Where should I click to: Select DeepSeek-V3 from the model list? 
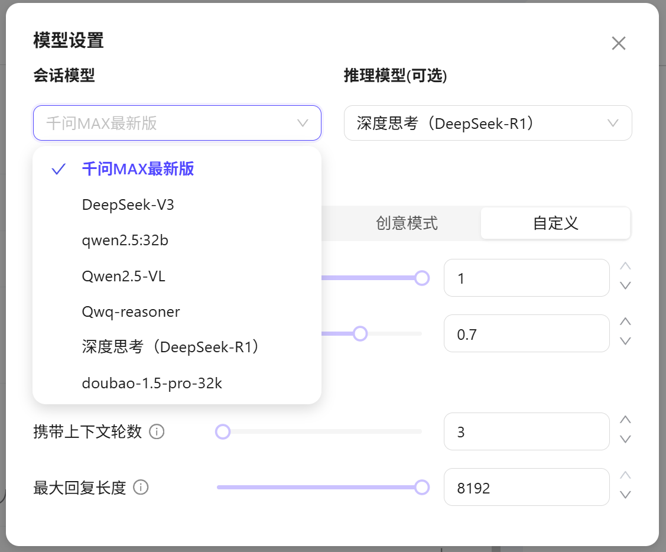pyautogui.click(x=128, y=205)
